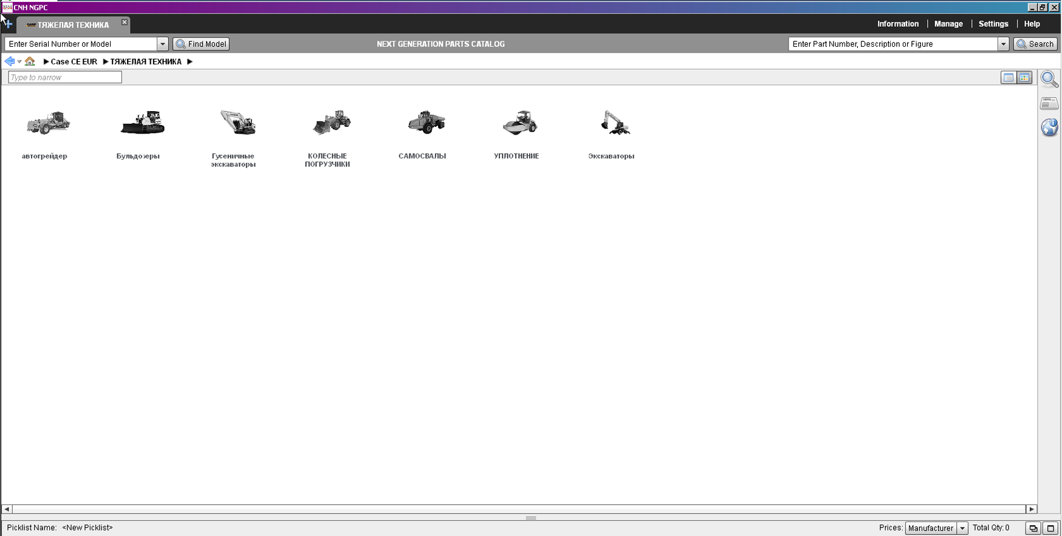The width and height of the screenshot is (1062, 536).
Task: Restore the picklist panel from status bar
Action: pos(1033,528)
